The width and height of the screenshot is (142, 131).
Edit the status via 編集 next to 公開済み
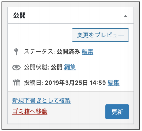(88, 52)
